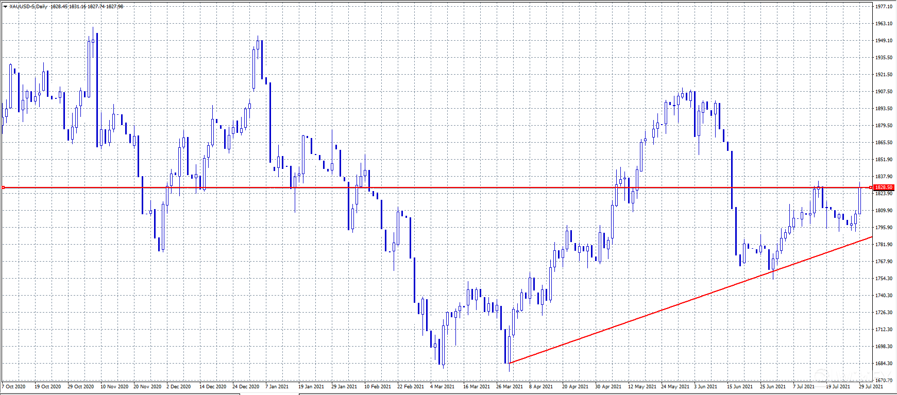Click the 1837.90 price axis label
The height and width of the screenshot is (395, 897).
[884, 177]
